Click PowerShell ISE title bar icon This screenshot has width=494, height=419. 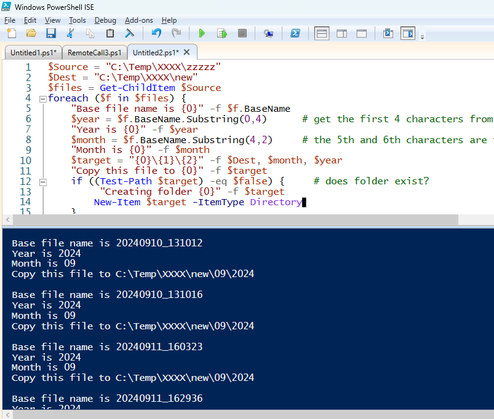6,7
